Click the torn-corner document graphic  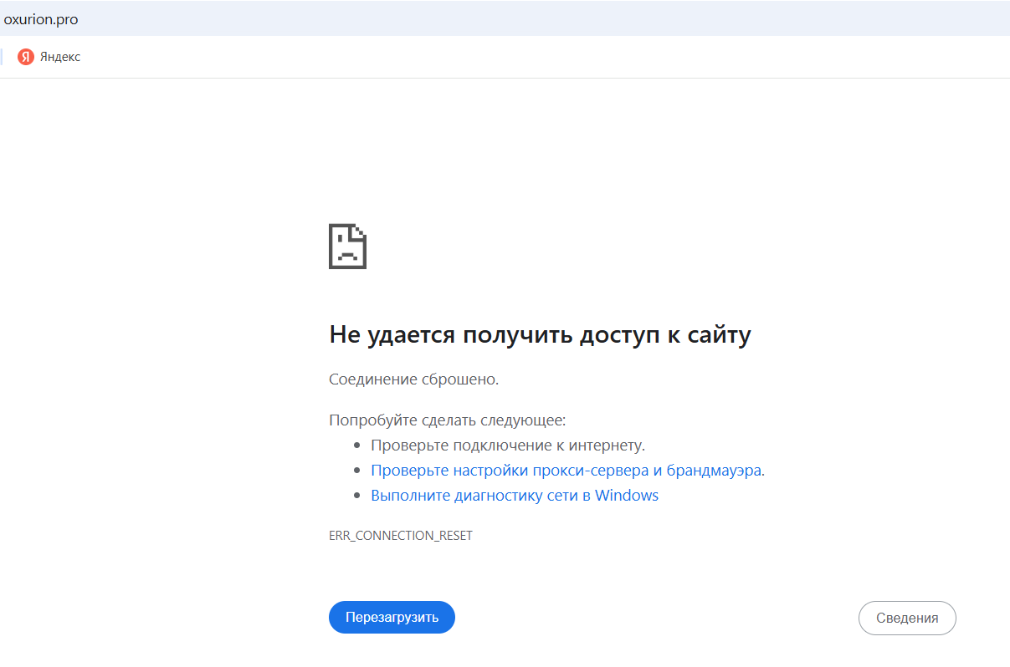347,247
